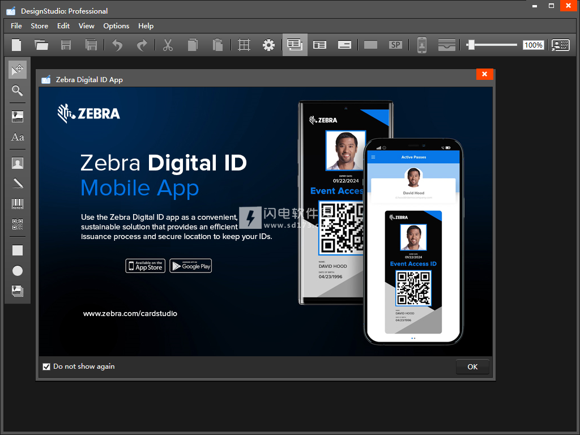Select the line drawing tool
The width and height of the screenshot is (580, 435).
[x=18, y=184]
